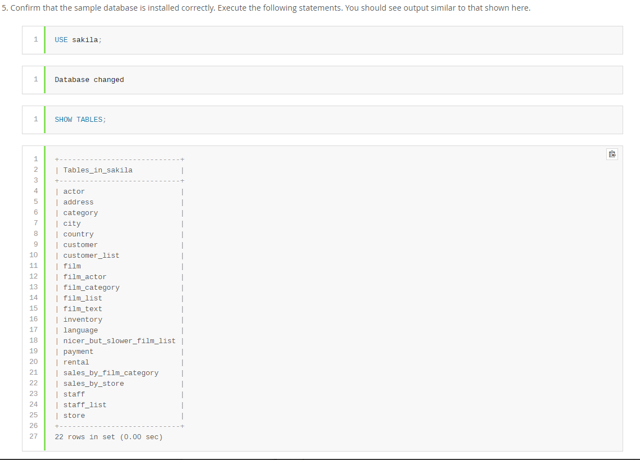Select the USE sakila; statement

coord(78,39)
